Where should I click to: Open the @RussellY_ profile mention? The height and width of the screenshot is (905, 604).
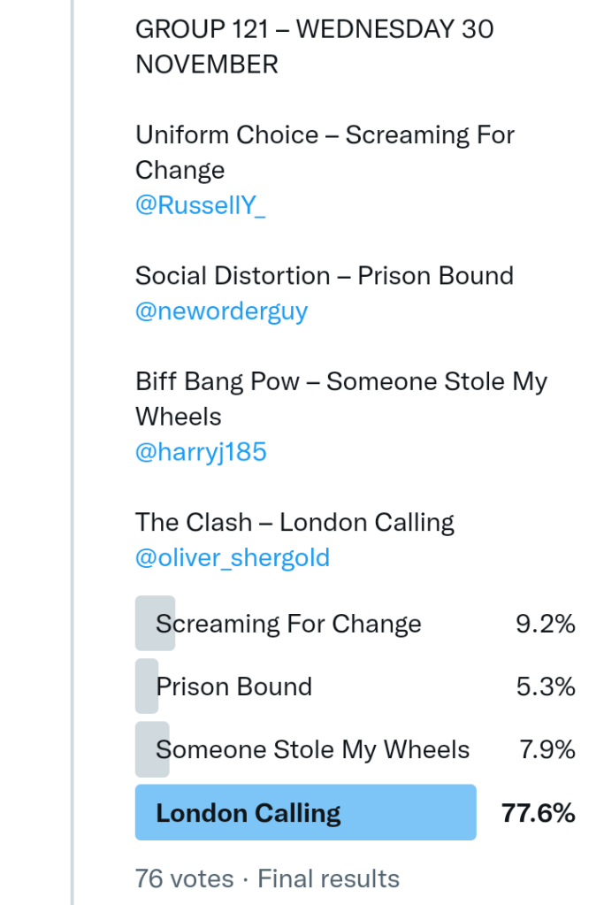click(200, 205)
